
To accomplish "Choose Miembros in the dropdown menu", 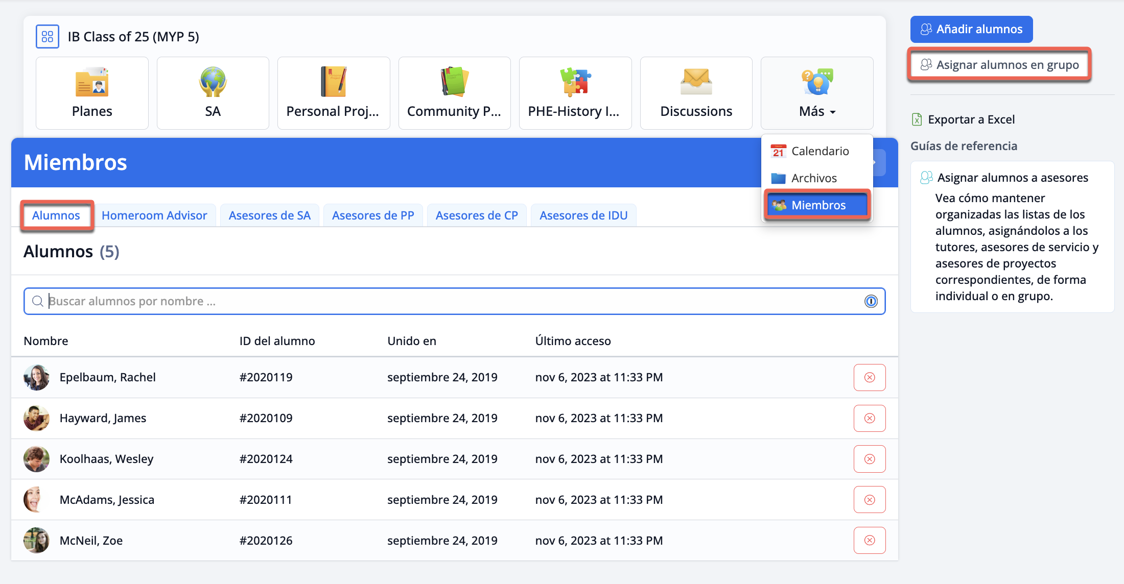I will tap(817, 205).
